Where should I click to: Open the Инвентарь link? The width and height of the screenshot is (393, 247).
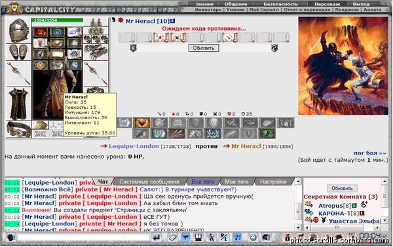(208, 10)
